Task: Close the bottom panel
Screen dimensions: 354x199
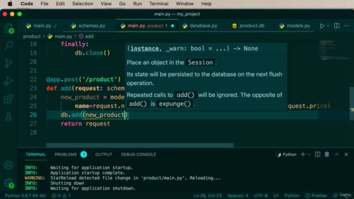Action: [346, 154]
